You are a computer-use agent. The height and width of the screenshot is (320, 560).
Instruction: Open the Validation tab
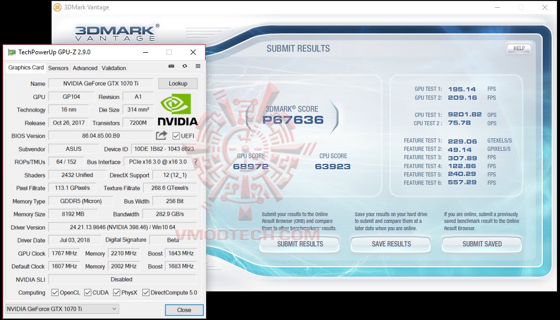114,68
